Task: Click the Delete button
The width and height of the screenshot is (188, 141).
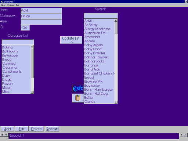Action: 36,129
